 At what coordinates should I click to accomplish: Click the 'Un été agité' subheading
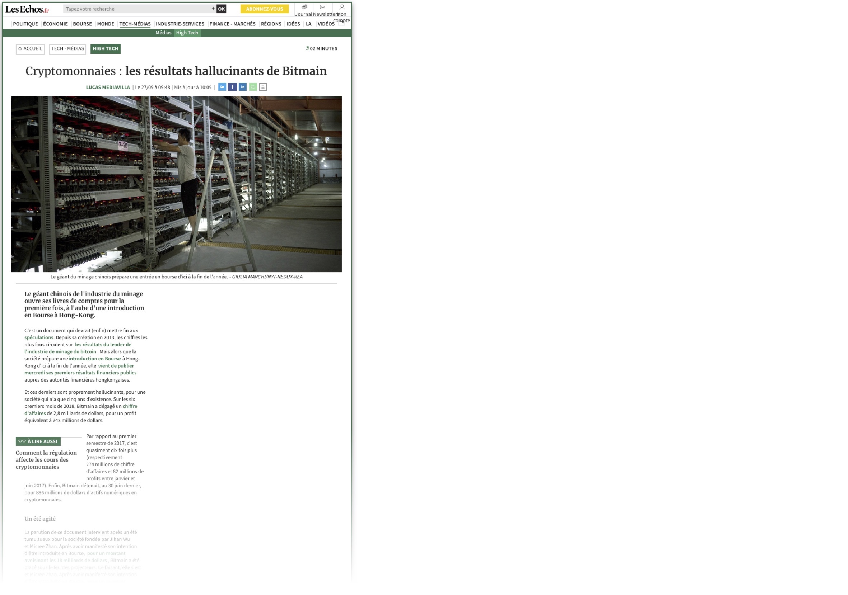pyautogui.click(x=40, y=519)
